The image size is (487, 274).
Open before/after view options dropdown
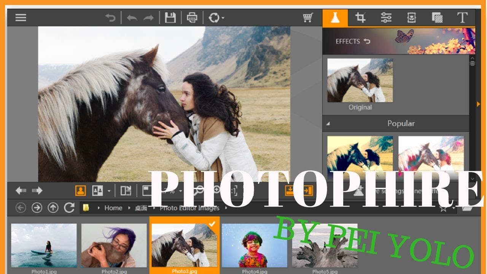click(109, 191)
